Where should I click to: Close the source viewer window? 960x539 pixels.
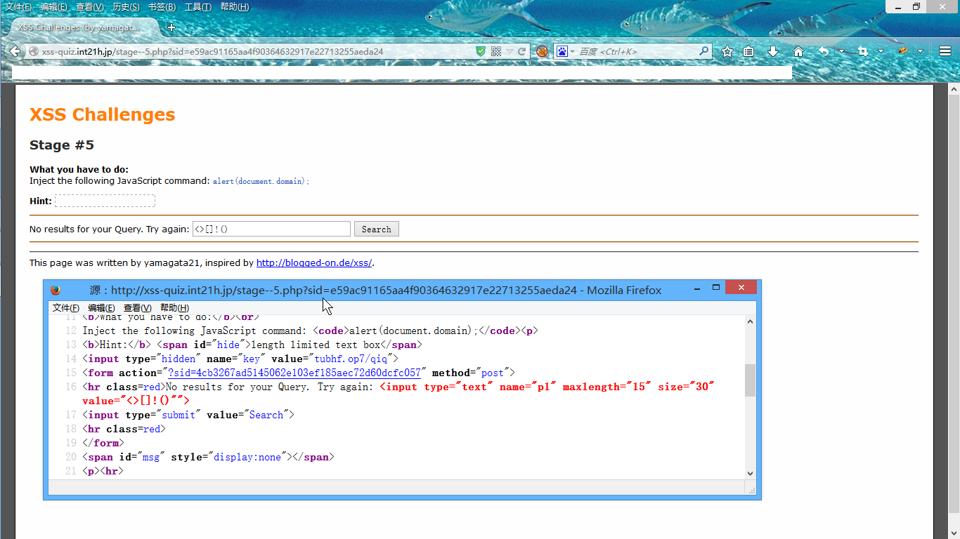741,287
